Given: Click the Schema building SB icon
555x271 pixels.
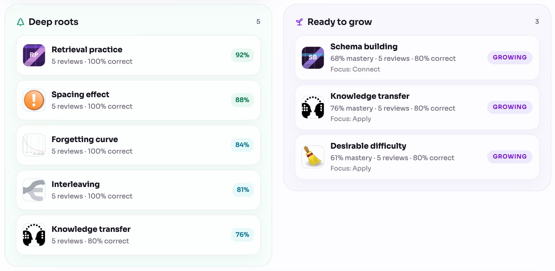Looking at the screenshot, I should click(x=313, y=57).
